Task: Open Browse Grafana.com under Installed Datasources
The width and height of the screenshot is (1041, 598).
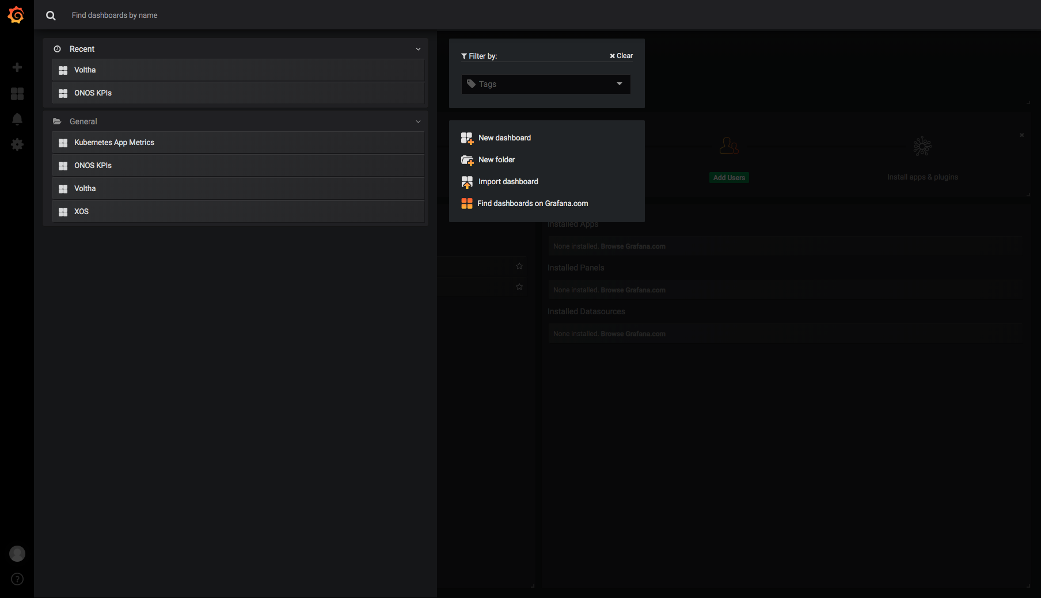Action: click(x=633, y=334)
